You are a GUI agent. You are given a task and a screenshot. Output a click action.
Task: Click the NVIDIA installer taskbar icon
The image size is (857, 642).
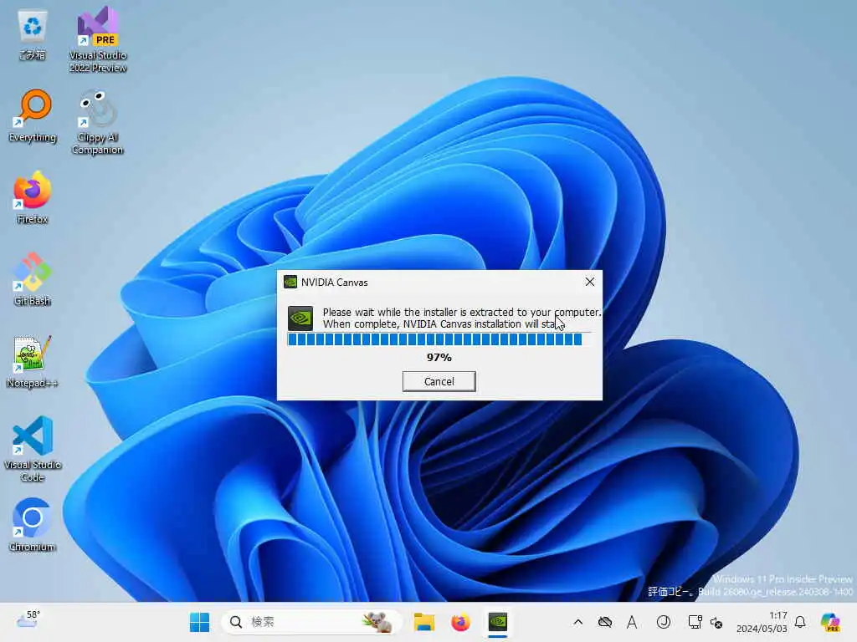click(x=498, y=622)
